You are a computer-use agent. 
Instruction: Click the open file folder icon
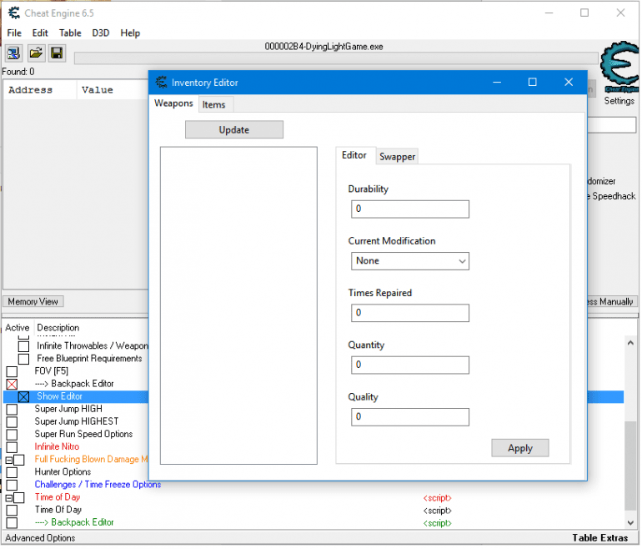click(x=36, y=53)
